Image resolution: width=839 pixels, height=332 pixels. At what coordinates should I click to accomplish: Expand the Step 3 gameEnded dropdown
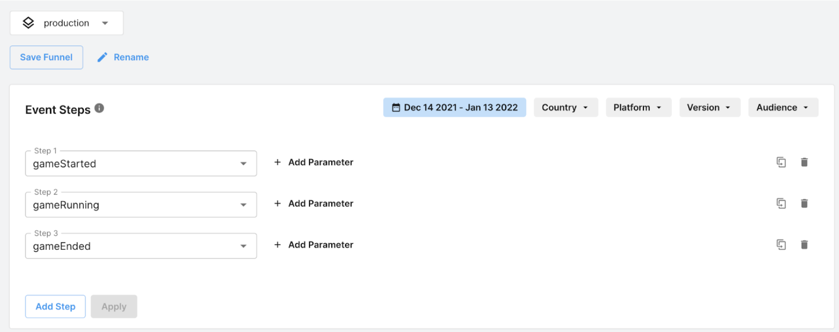(x=244, y=246)
